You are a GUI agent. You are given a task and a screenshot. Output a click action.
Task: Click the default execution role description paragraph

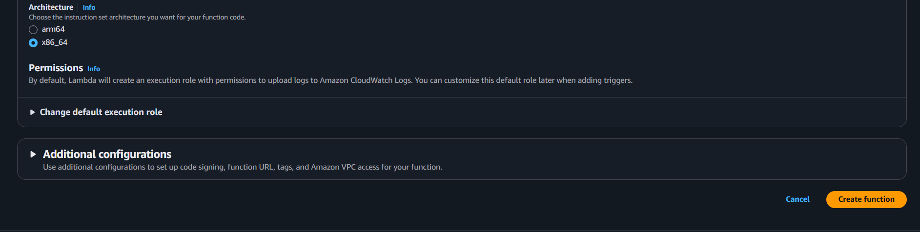point(330,80)
